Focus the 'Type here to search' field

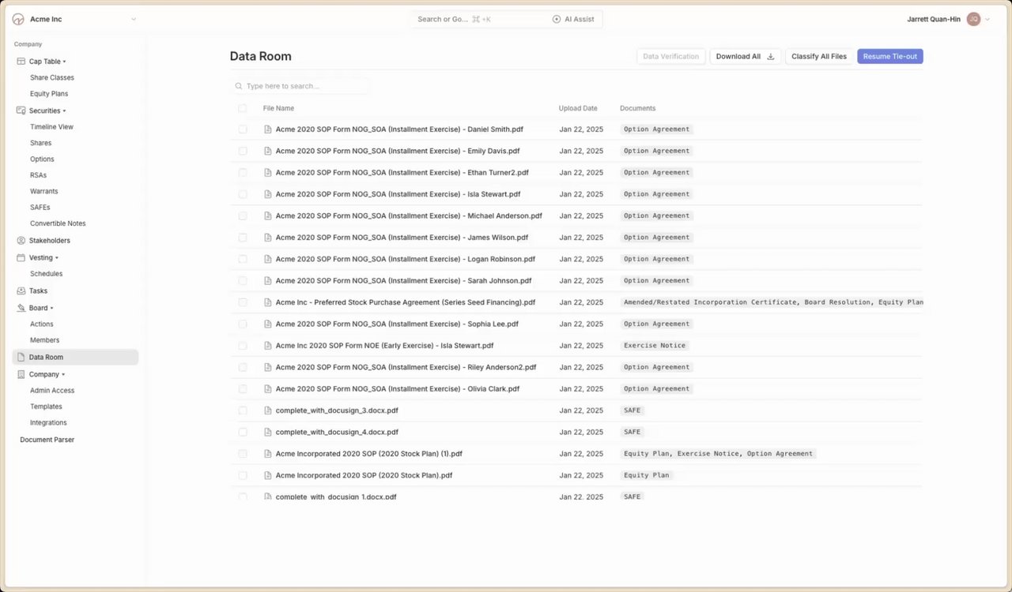pos(300,86)
